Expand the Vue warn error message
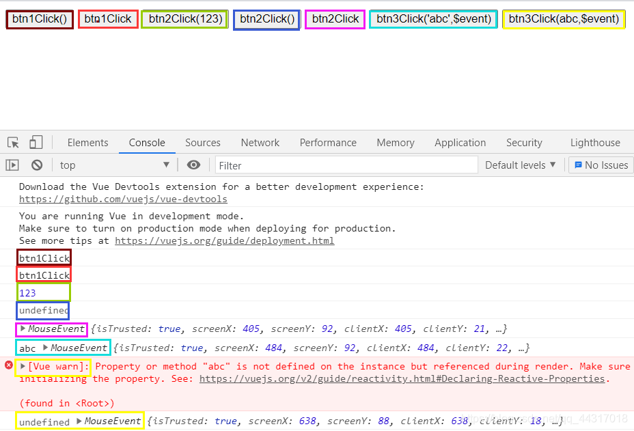This screenshot has width=634, height=431. click(23, 366)
